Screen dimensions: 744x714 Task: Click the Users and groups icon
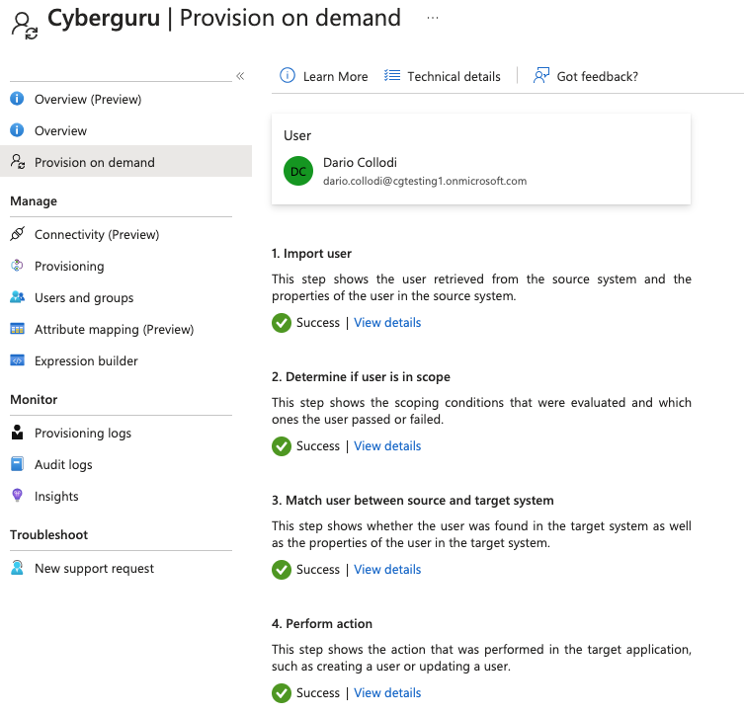[17, 297]
